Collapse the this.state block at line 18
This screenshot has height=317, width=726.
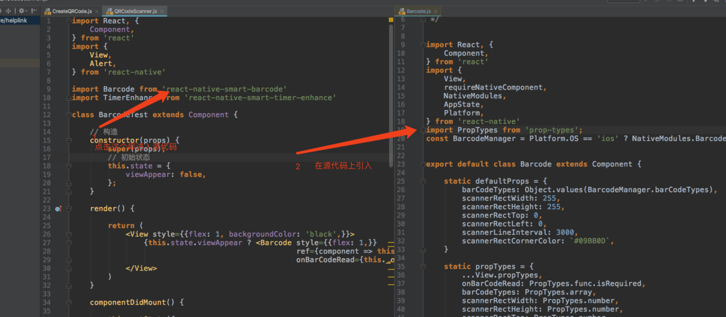[69, 166]
